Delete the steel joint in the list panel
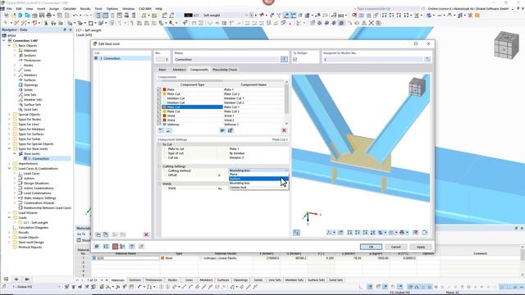 tap(146, 235)
